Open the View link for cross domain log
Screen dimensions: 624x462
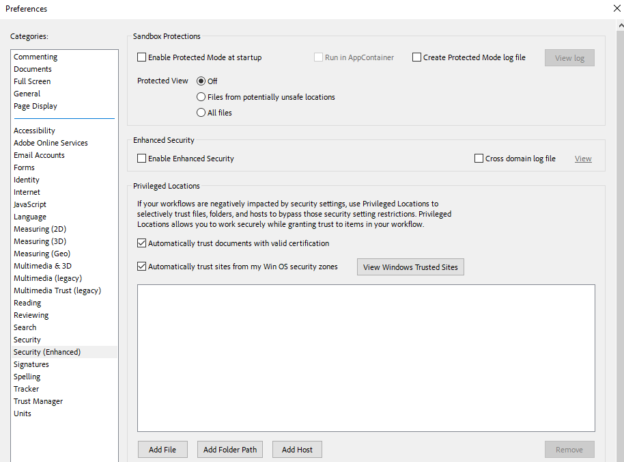(583, 159)
